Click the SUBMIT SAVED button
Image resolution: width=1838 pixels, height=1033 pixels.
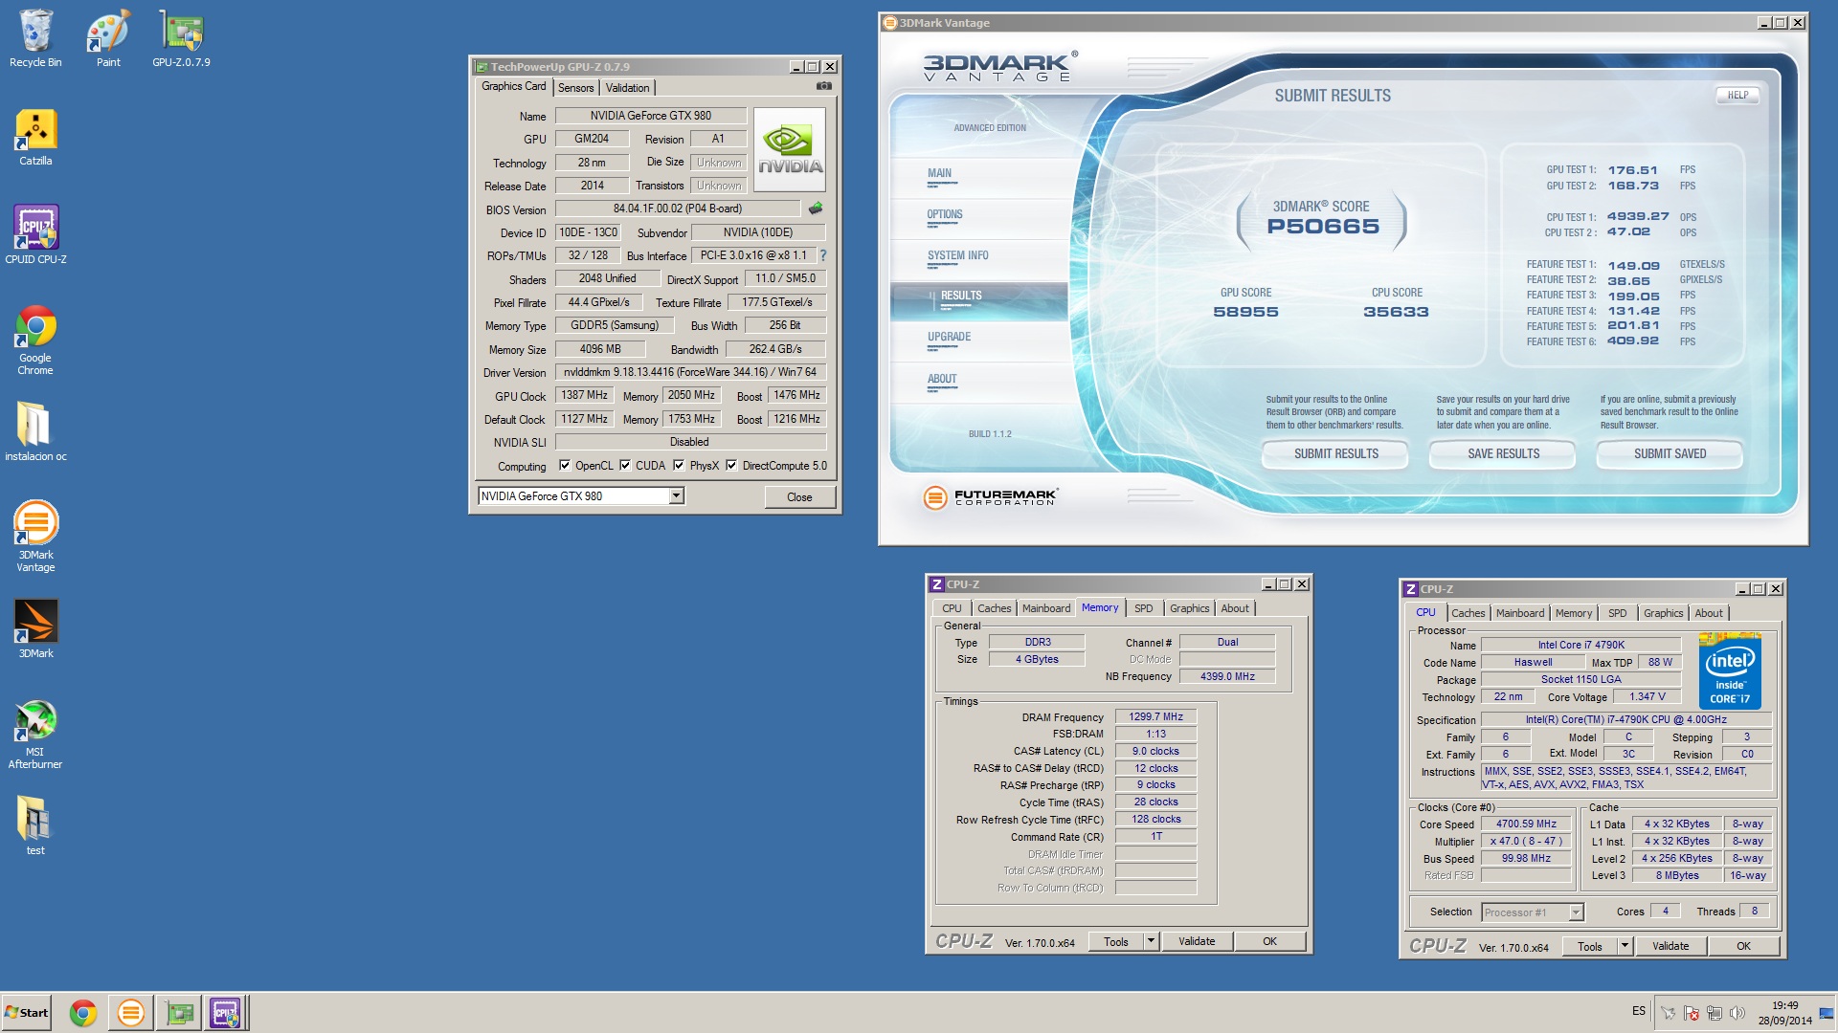pyautogui.click(x=1670, y=454)
